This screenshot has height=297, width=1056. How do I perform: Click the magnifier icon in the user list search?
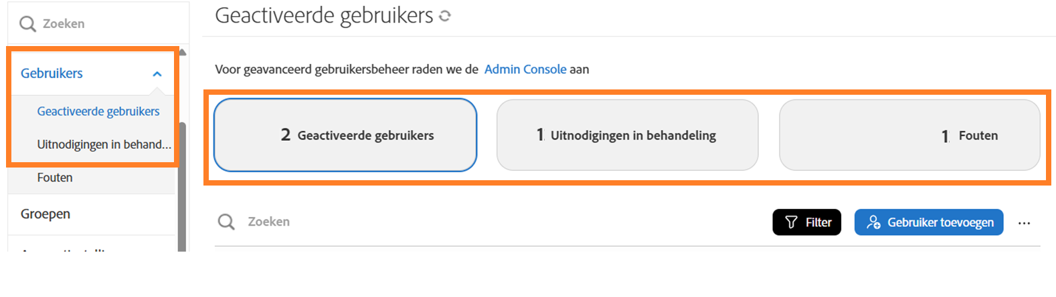tap(226, 222)
